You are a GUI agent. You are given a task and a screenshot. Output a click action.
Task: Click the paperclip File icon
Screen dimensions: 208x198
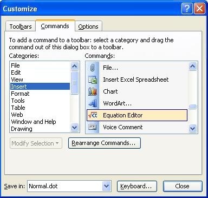click(x=92, y=68)
